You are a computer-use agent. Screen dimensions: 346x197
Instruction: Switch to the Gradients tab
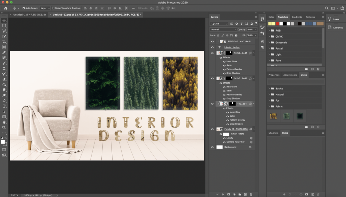(x=297, y=17)
